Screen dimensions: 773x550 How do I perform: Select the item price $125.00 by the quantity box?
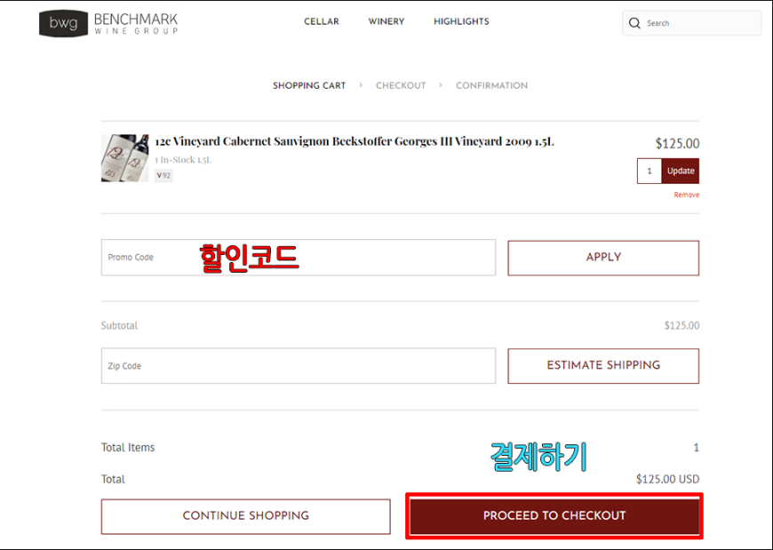click(x=677, y=144)
